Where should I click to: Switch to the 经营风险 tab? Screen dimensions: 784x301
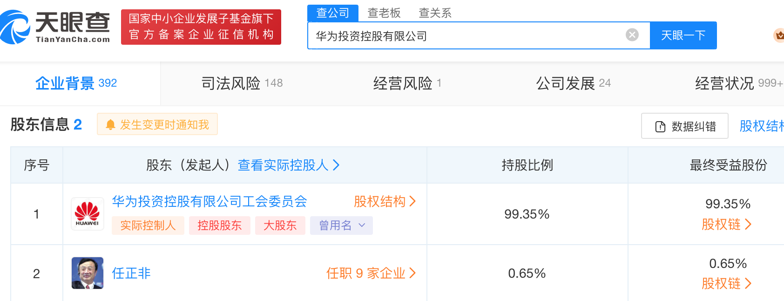[407, 83]
